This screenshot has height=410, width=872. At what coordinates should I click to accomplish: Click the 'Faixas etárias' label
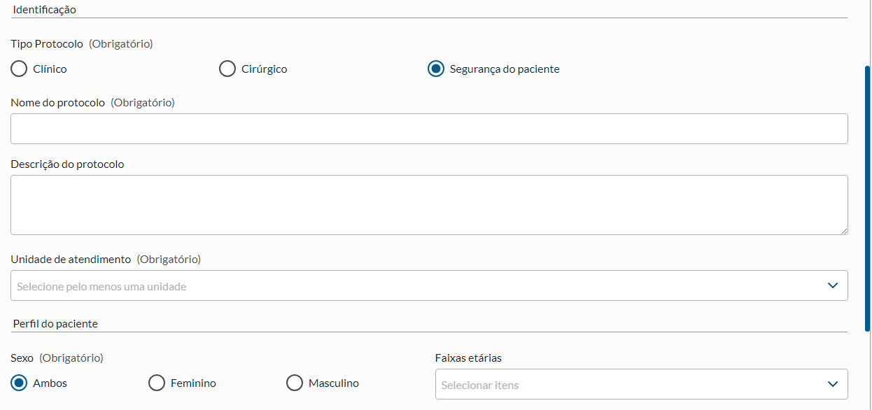pos(468,358)
